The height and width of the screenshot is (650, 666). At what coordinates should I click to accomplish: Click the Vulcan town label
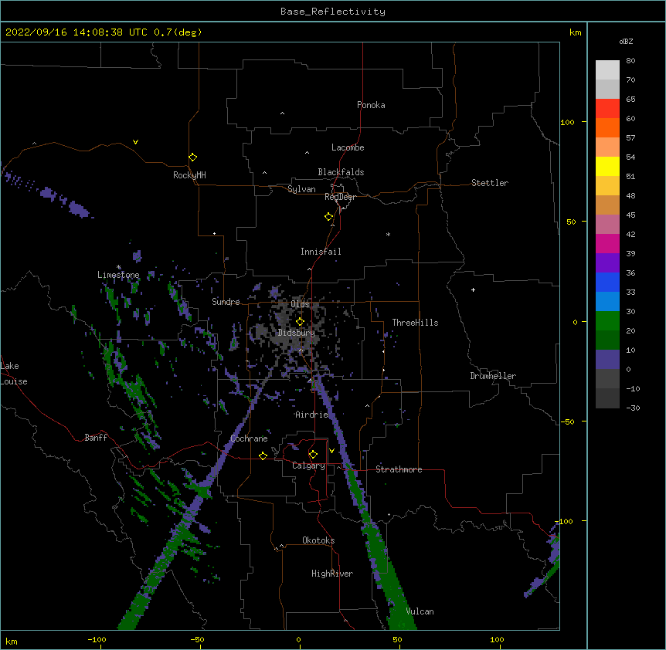point(420,611)
